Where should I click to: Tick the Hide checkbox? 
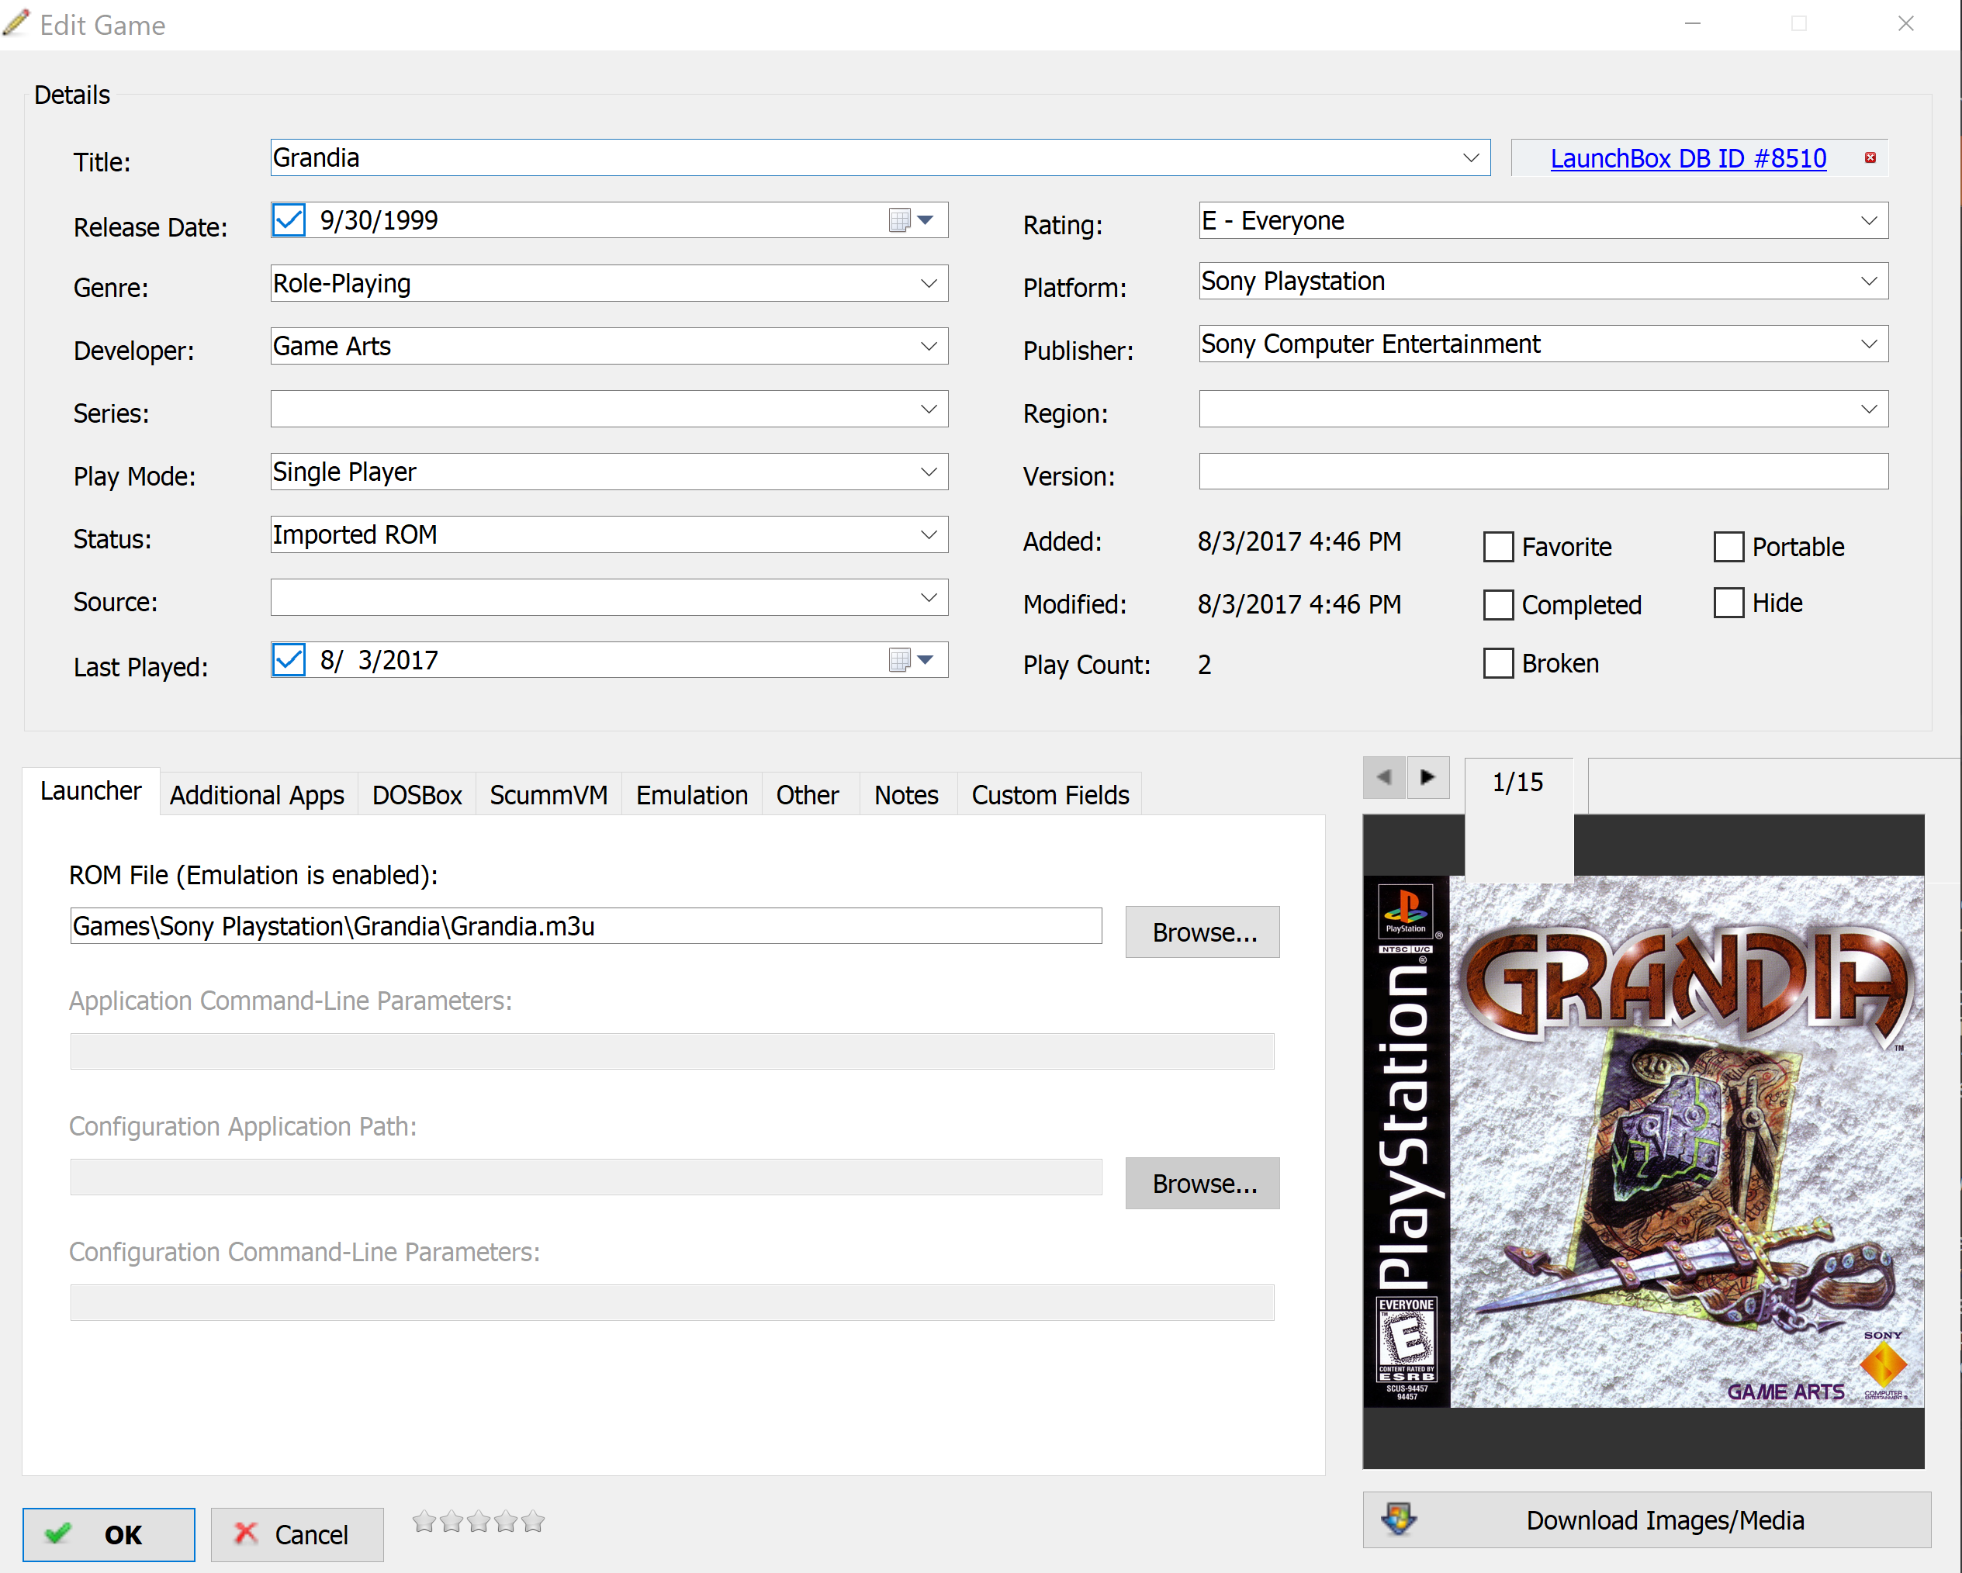pyautogui.click(x=1728, y=602)
